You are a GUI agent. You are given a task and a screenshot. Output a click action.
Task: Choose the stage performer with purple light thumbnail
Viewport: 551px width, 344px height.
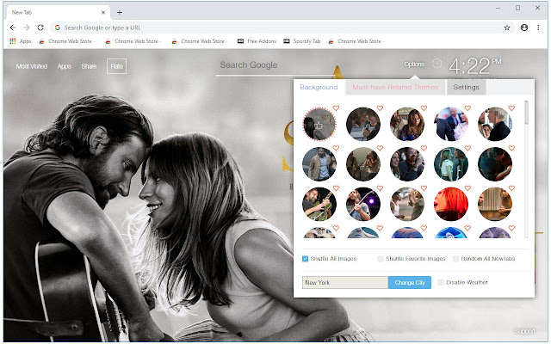(x=363, y=204)
